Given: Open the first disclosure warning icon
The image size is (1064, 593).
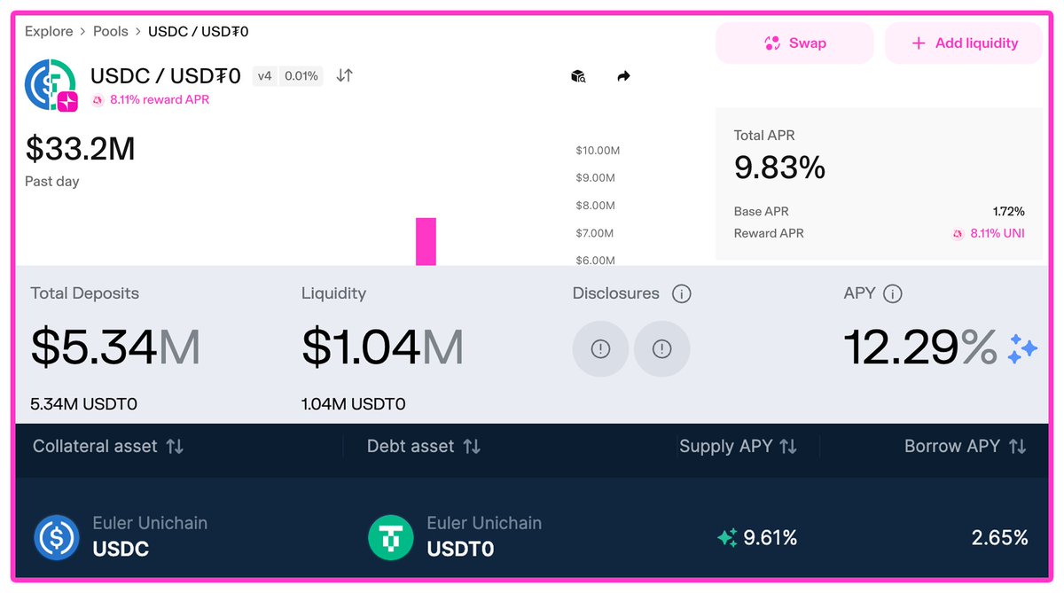Looking at the screenshot, I should click(600, 349).
